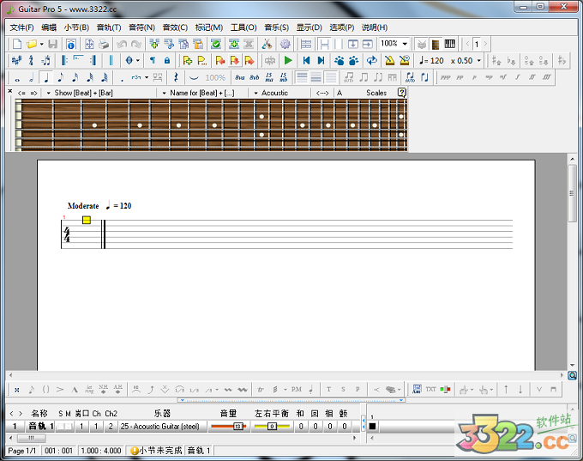Insert a marker with the flag plus icon
The width and height of the screenshot is (583, 461).
click(x=188, y=60)
